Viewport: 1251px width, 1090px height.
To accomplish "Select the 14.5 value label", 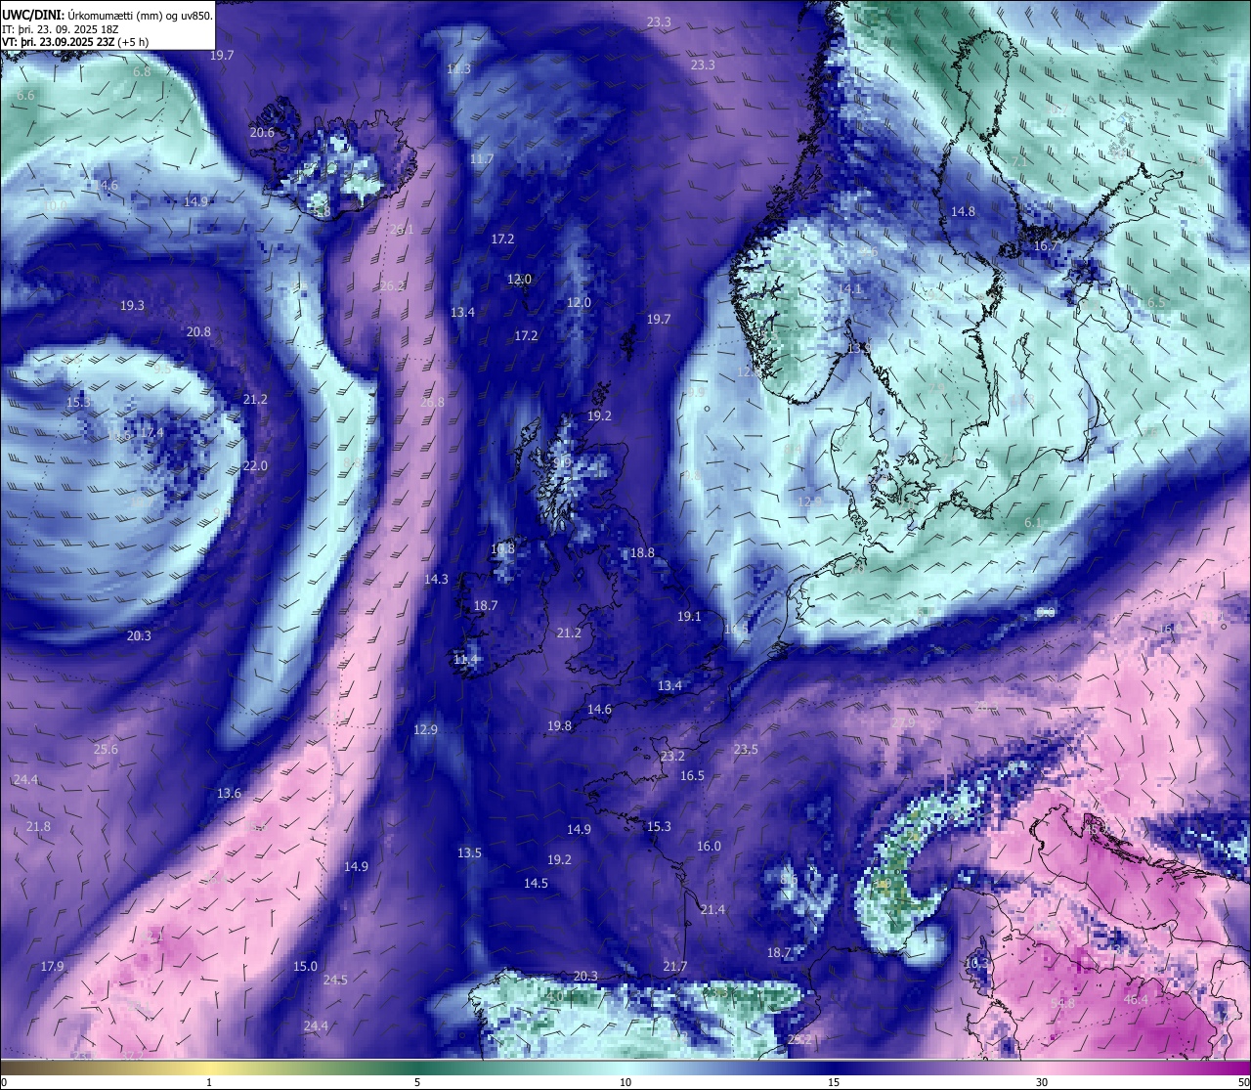I will tap(536, 884).
